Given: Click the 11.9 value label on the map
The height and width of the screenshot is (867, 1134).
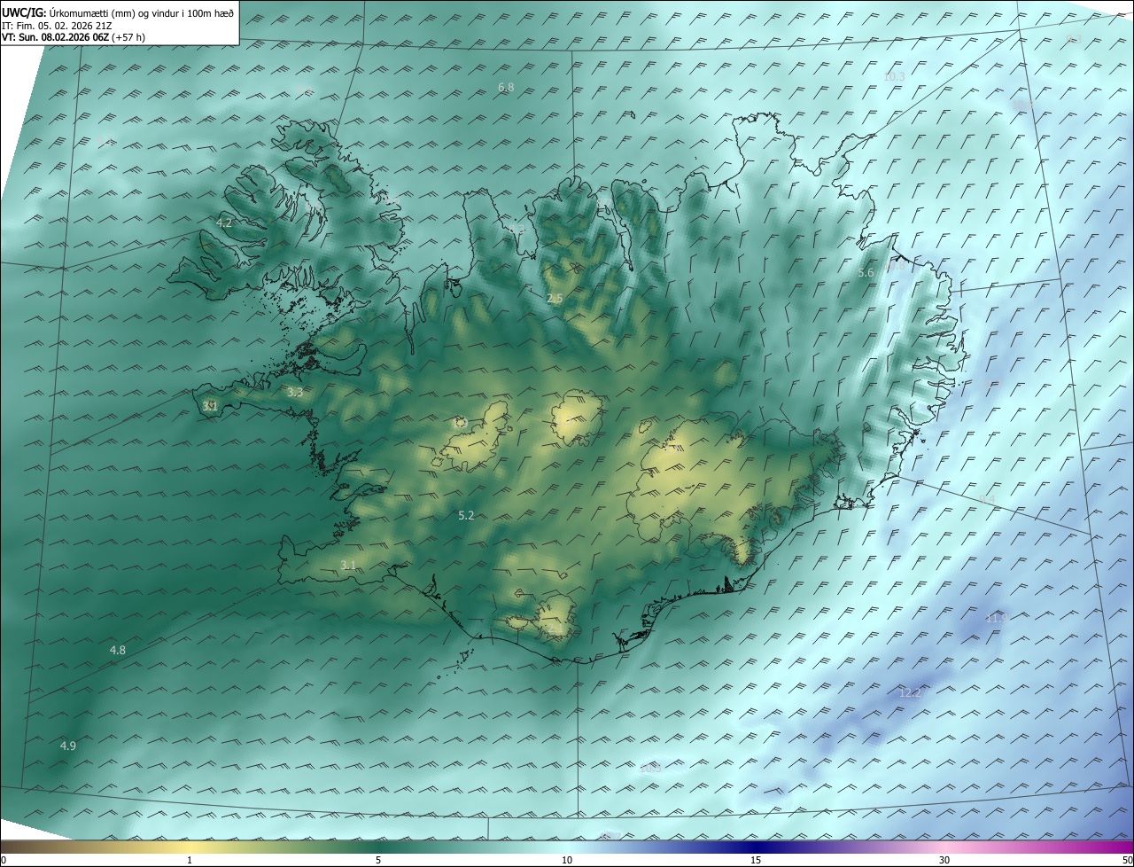Looking at the screenshot, I should click(997, 618).
